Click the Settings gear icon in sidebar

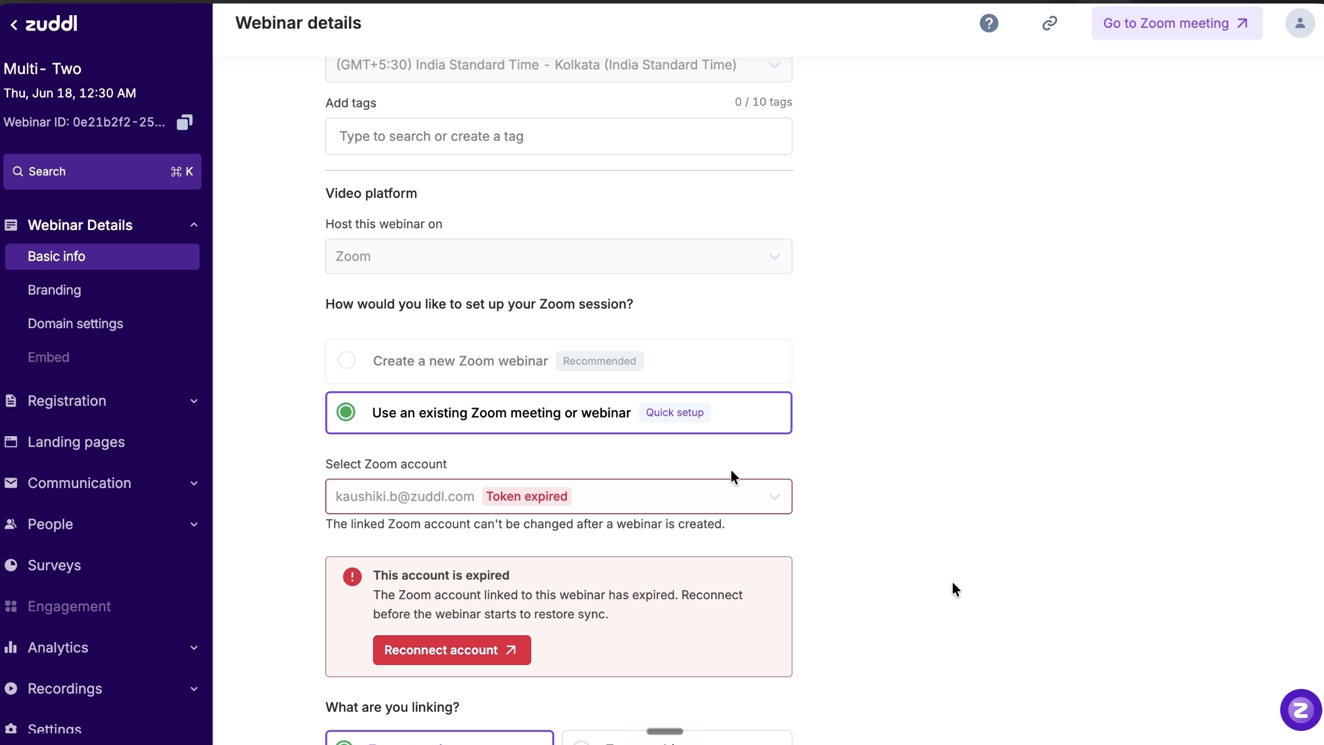pyautogui.click(x=11, y=729)
